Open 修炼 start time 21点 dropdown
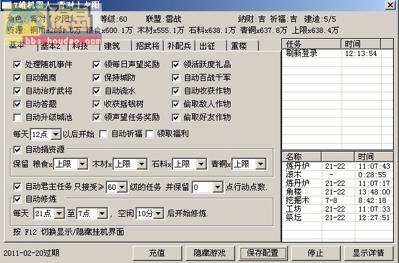The width and height of the screenshot is (399, 263). pyautogui.click(x=59, y=214)
